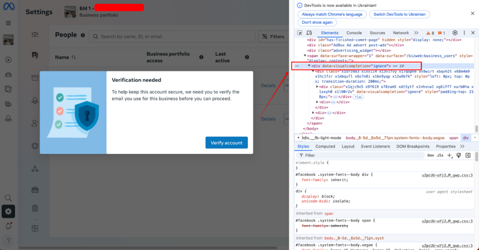This screenshot has width=479, height=250.
Task: Open DevTools settings gear
Action: tap(455, 33)
